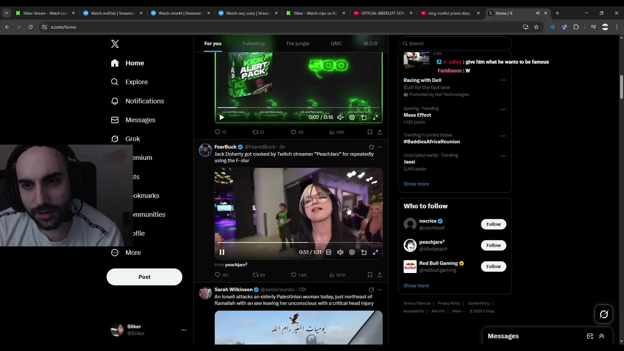624x351 pixels.
Task: Bookmark the FearBuck post
Action: pyautogui.click(x=370, y=275)
